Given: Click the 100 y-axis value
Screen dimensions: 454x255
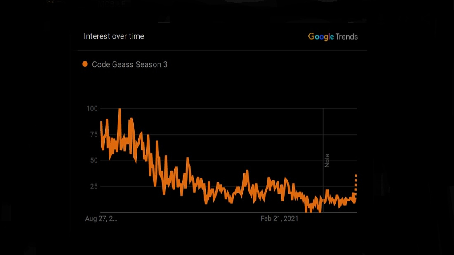Looking at the screenshot, I should click(92, 108).
